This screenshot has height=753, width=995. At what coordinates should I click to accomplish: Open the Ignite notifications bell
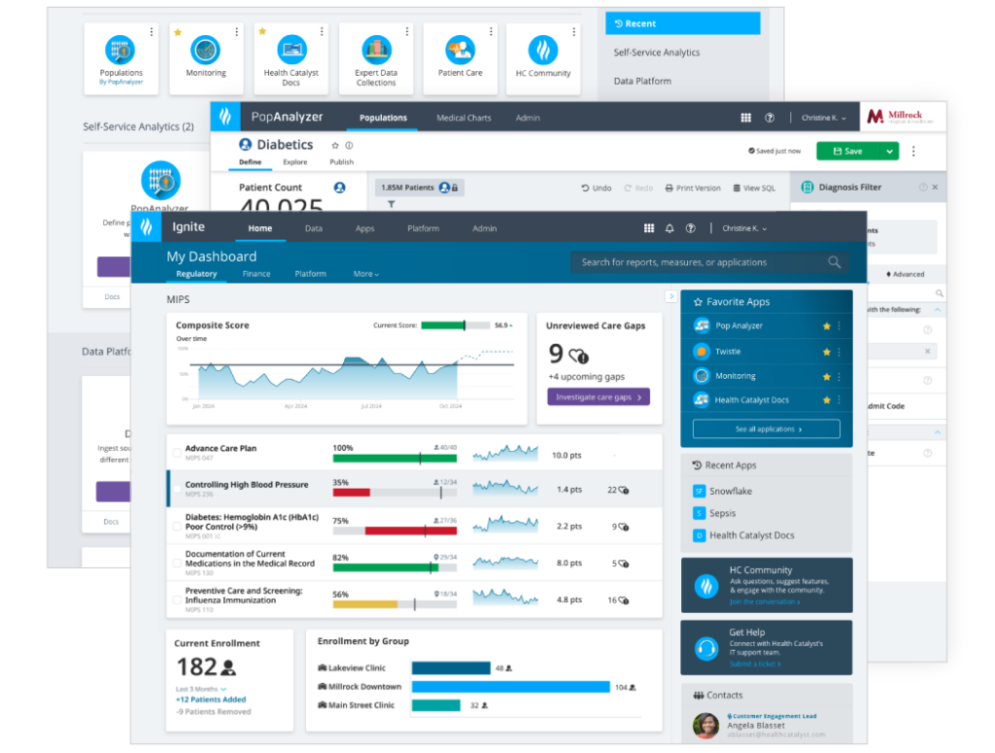click(x=669, y=228)
